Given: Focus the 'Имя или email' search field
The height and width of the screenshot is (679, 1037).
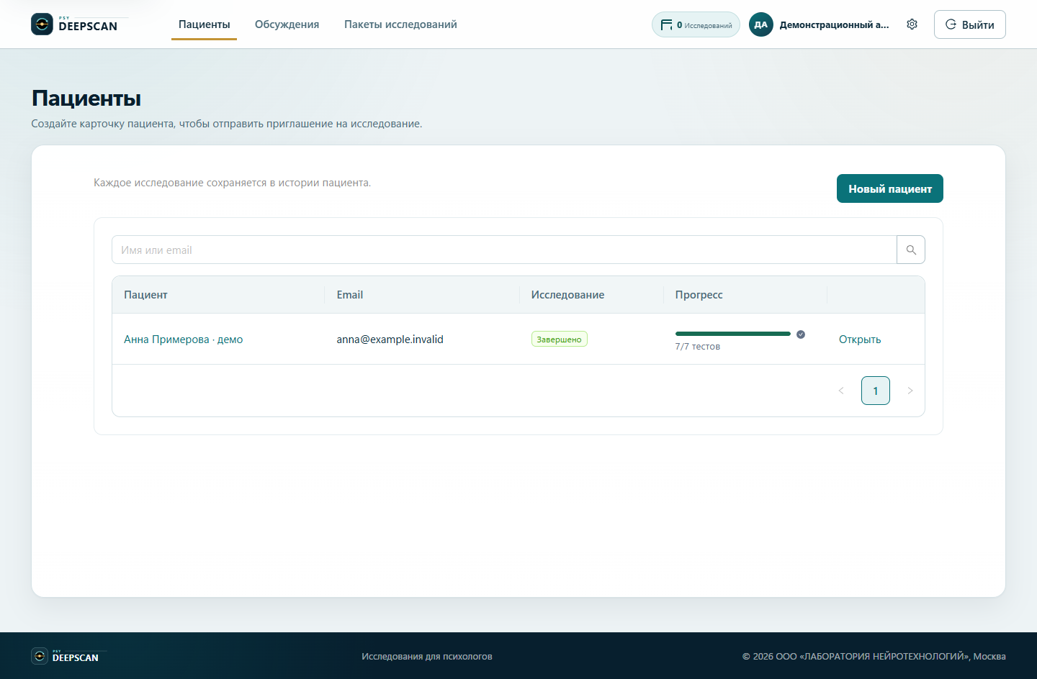Looking at the screenshot, I should click(x=504, y=250).
